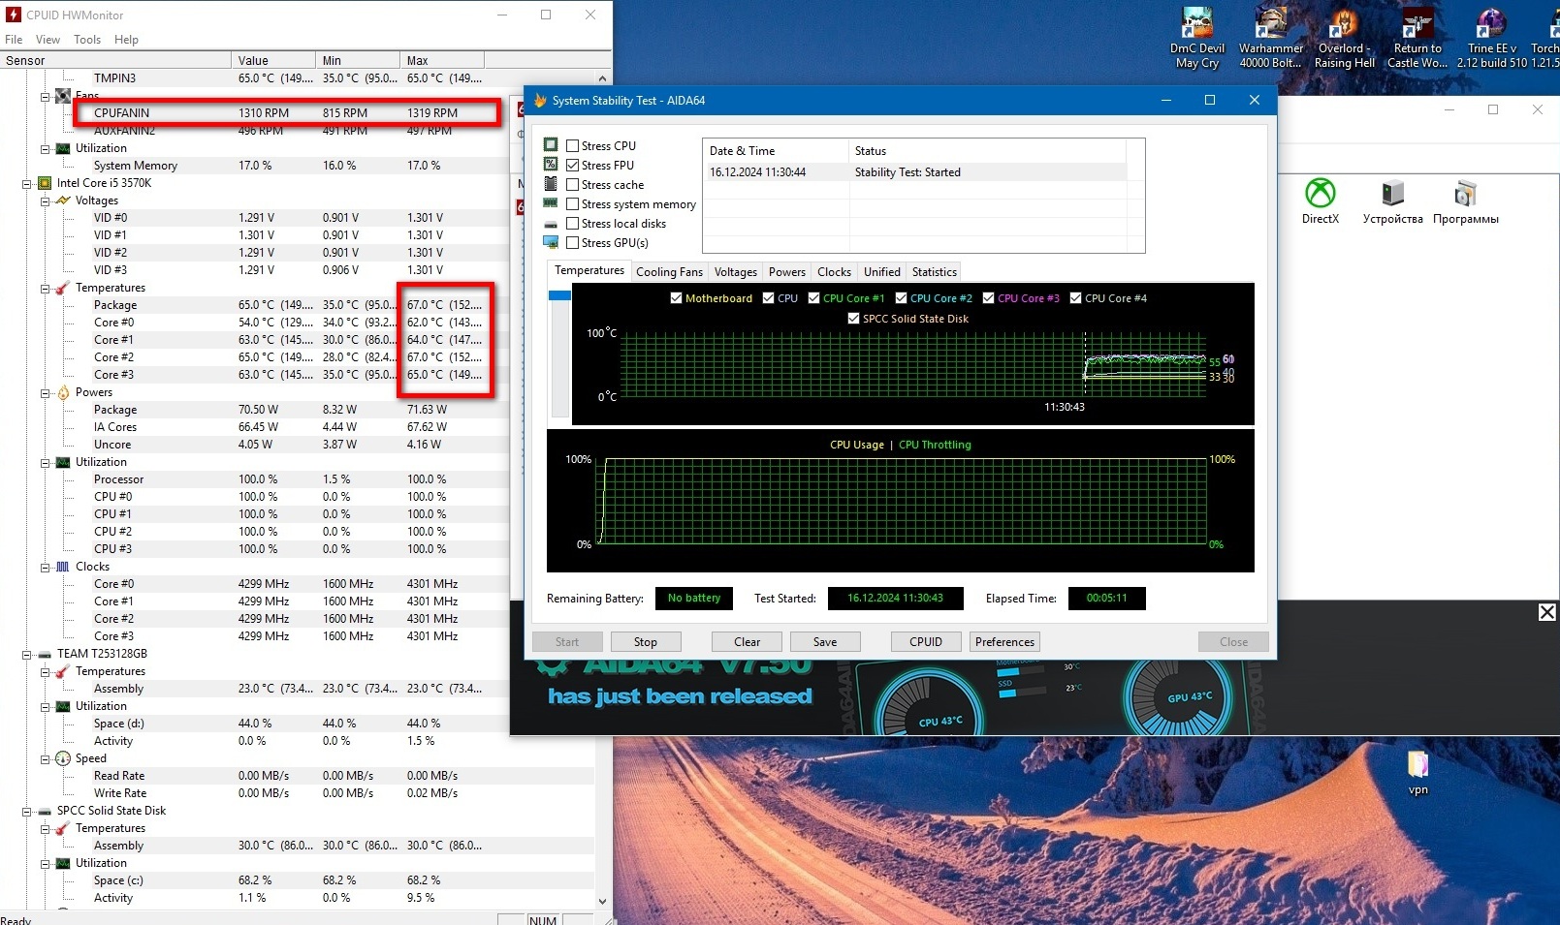Enable the Stress cache checkbox
Viewport: 1560px width, 925px height.
point(573,185)
